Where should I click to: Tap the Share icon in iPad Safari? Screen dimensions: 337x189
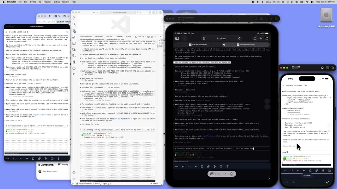point(255,38)
